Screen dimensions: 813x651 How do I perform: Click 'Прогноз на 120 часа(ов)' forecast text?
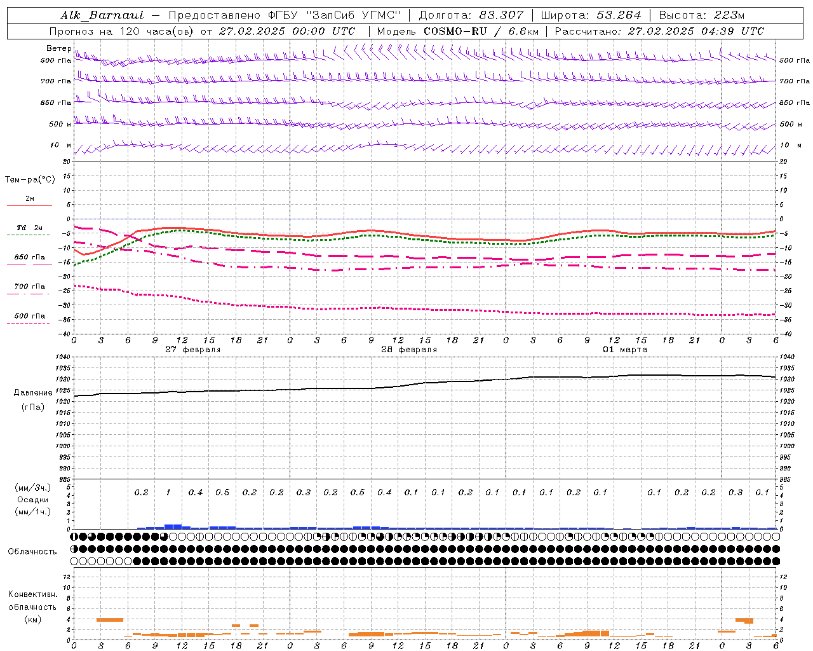coord(123,31)
